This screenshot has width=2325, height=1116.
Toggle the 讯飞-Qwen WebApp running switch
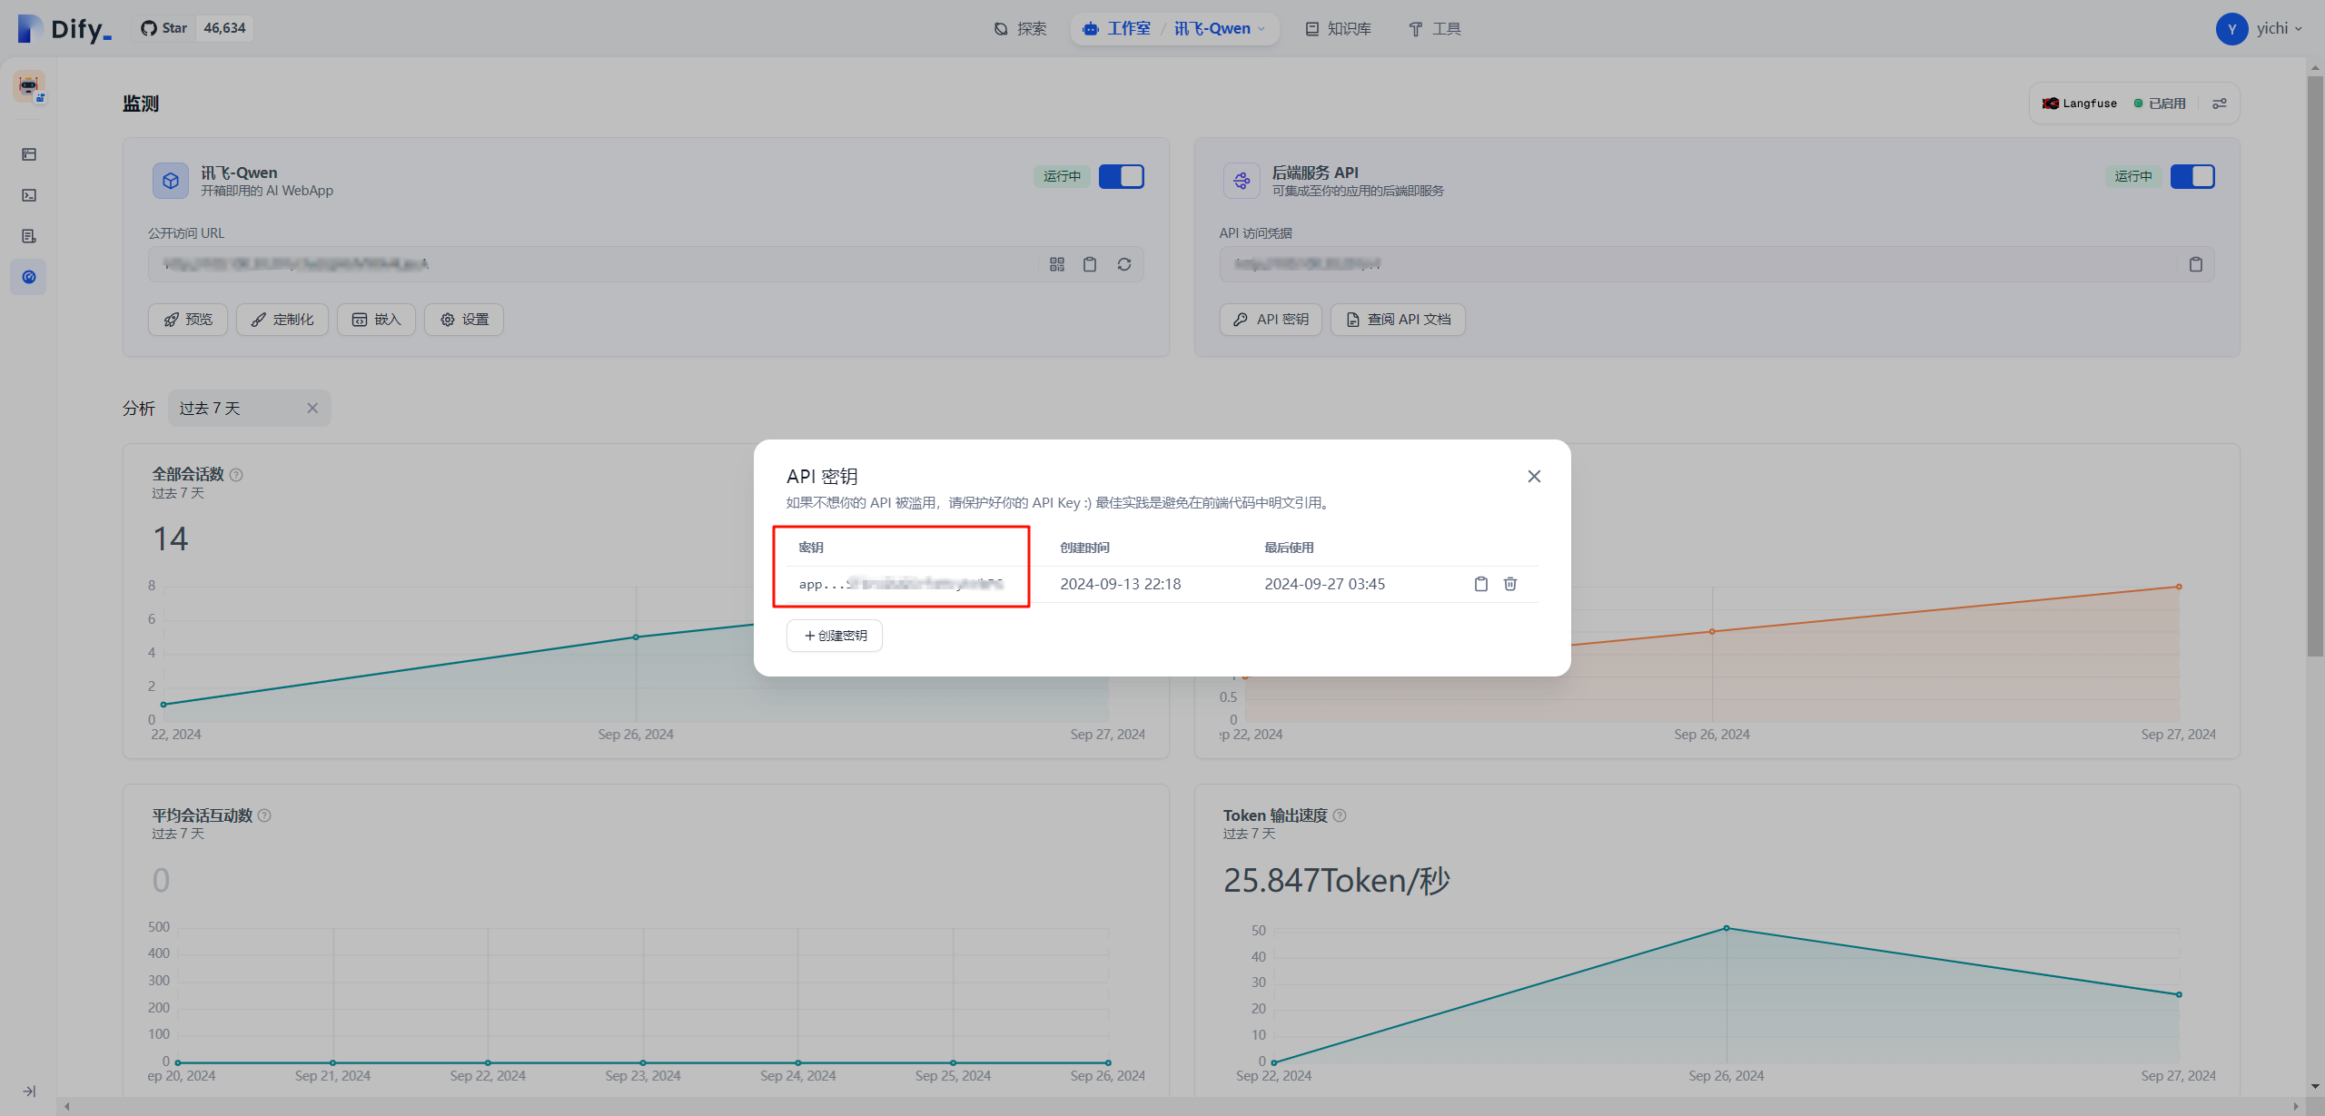point(1122,176)
